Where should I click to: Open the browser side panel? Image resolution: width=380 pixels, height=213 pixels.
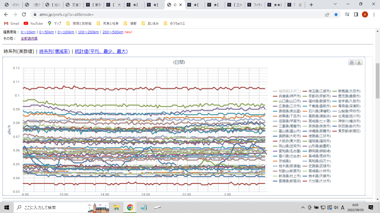click(x=356, y=14)
